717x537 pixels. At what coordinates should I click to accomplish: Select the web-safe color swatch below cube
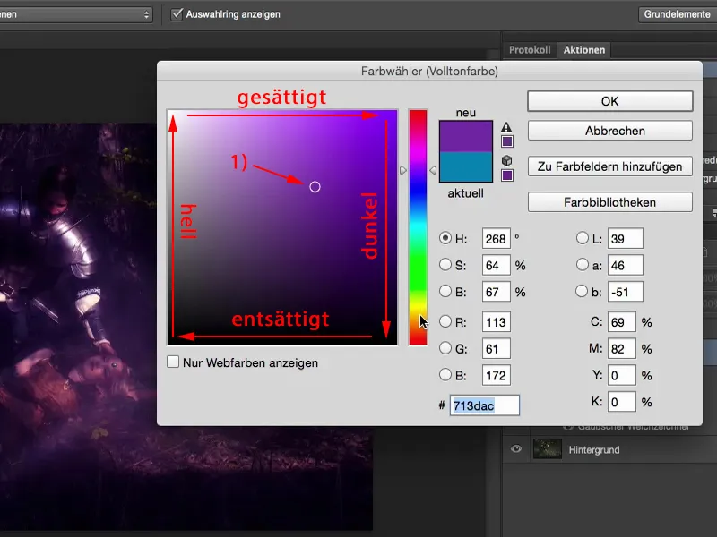506,175
